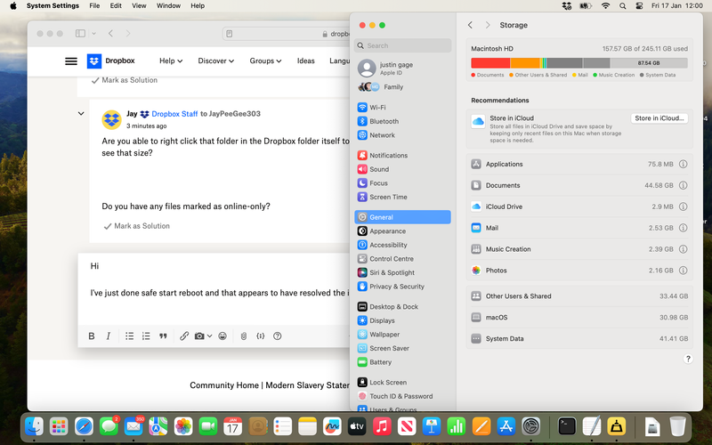The image size is (712, 445).
Task: Attach a file with paperclip icon
Action: (x=243, y=336)
